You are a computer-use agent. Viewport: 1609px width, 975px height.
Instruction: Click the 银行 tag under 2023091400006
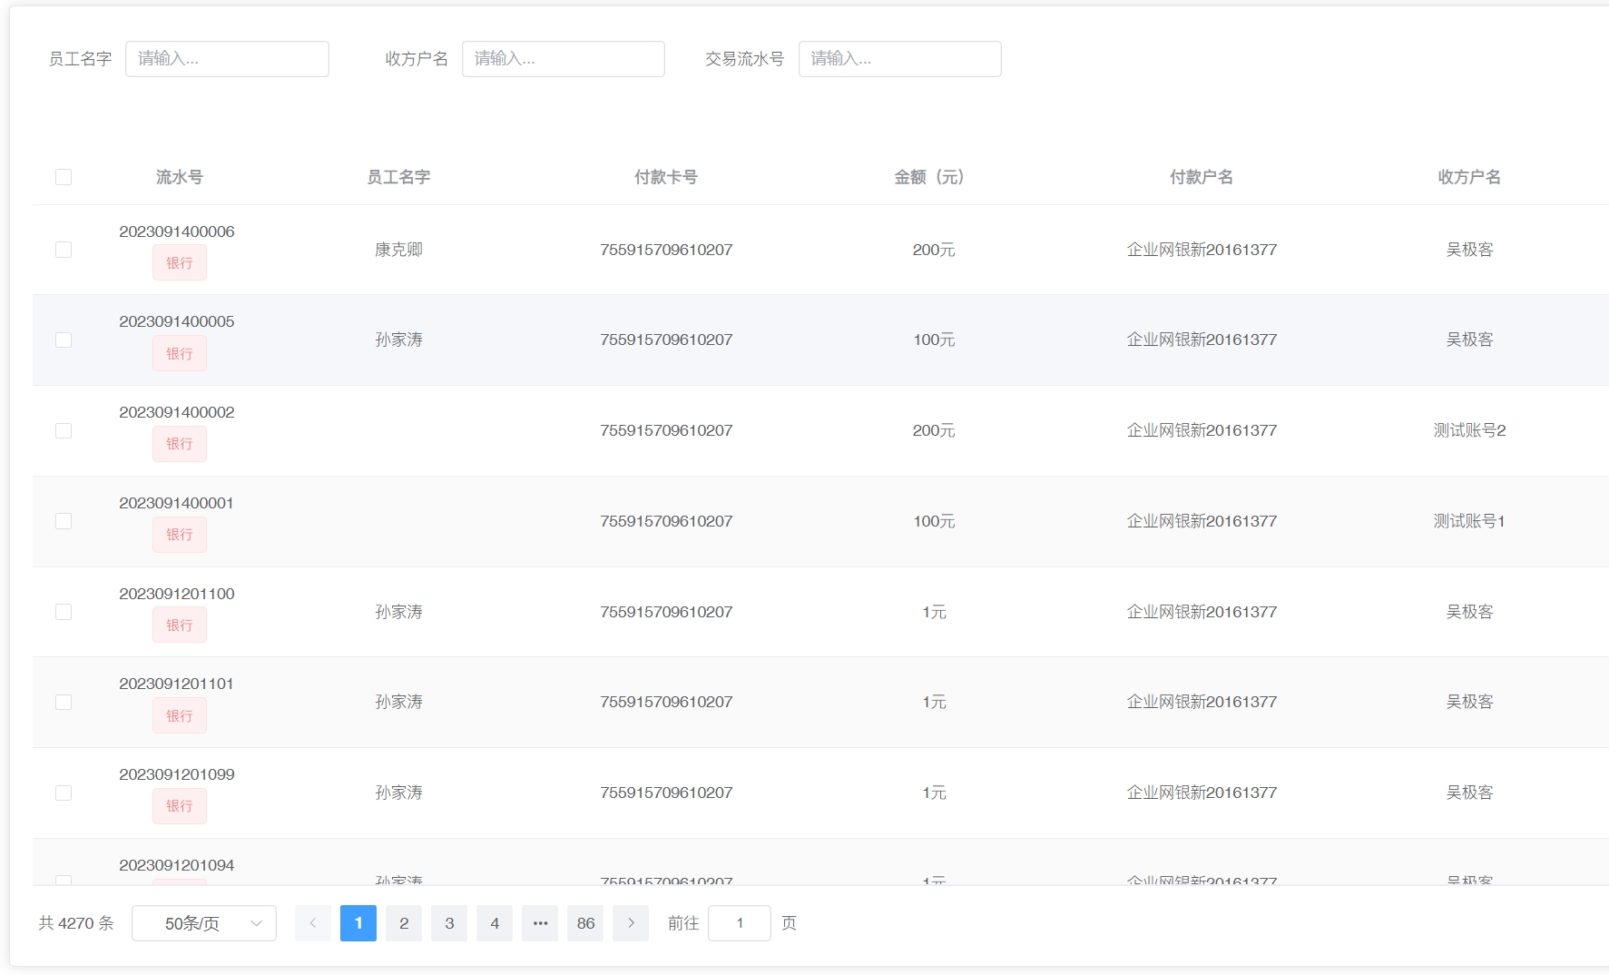click(179, 263)
